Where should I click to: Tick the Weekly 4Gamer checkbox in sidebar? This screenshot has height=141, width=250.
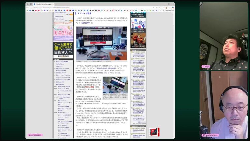point(55,16)
